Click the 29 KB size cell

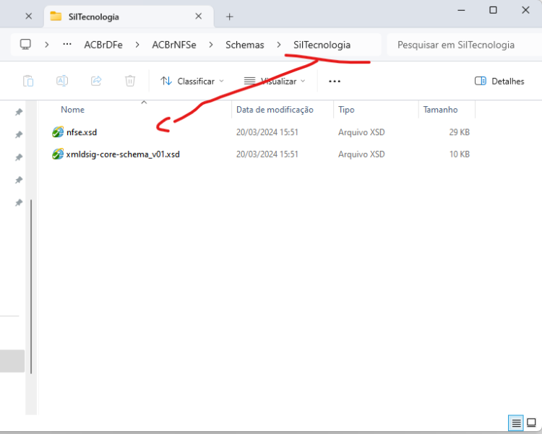coord(459,132)
